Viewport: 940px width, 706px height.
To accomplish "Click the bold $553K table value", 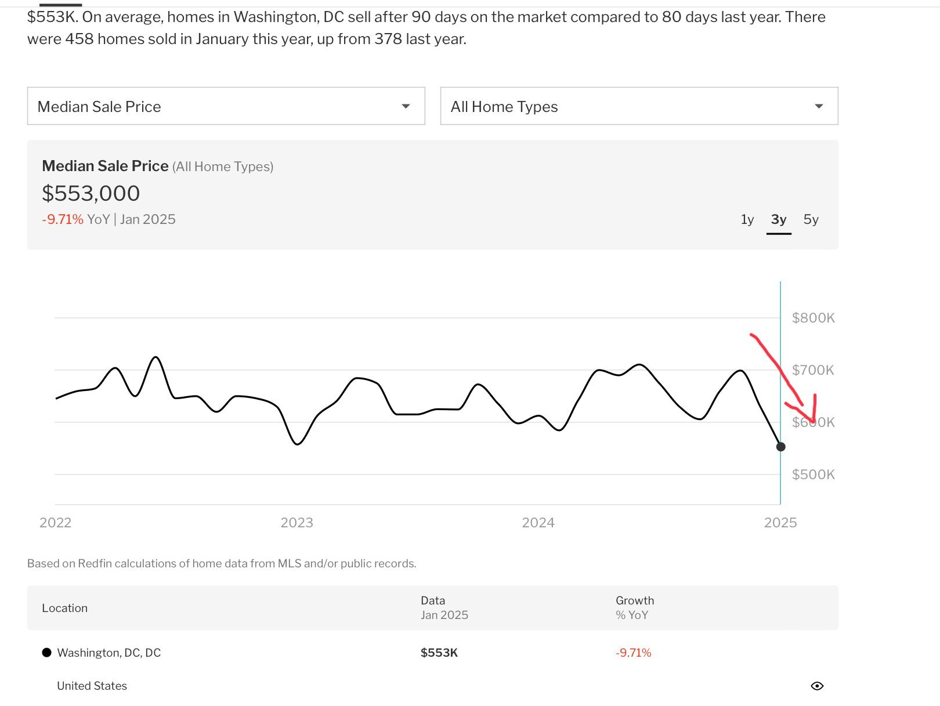I will point(439,653).
